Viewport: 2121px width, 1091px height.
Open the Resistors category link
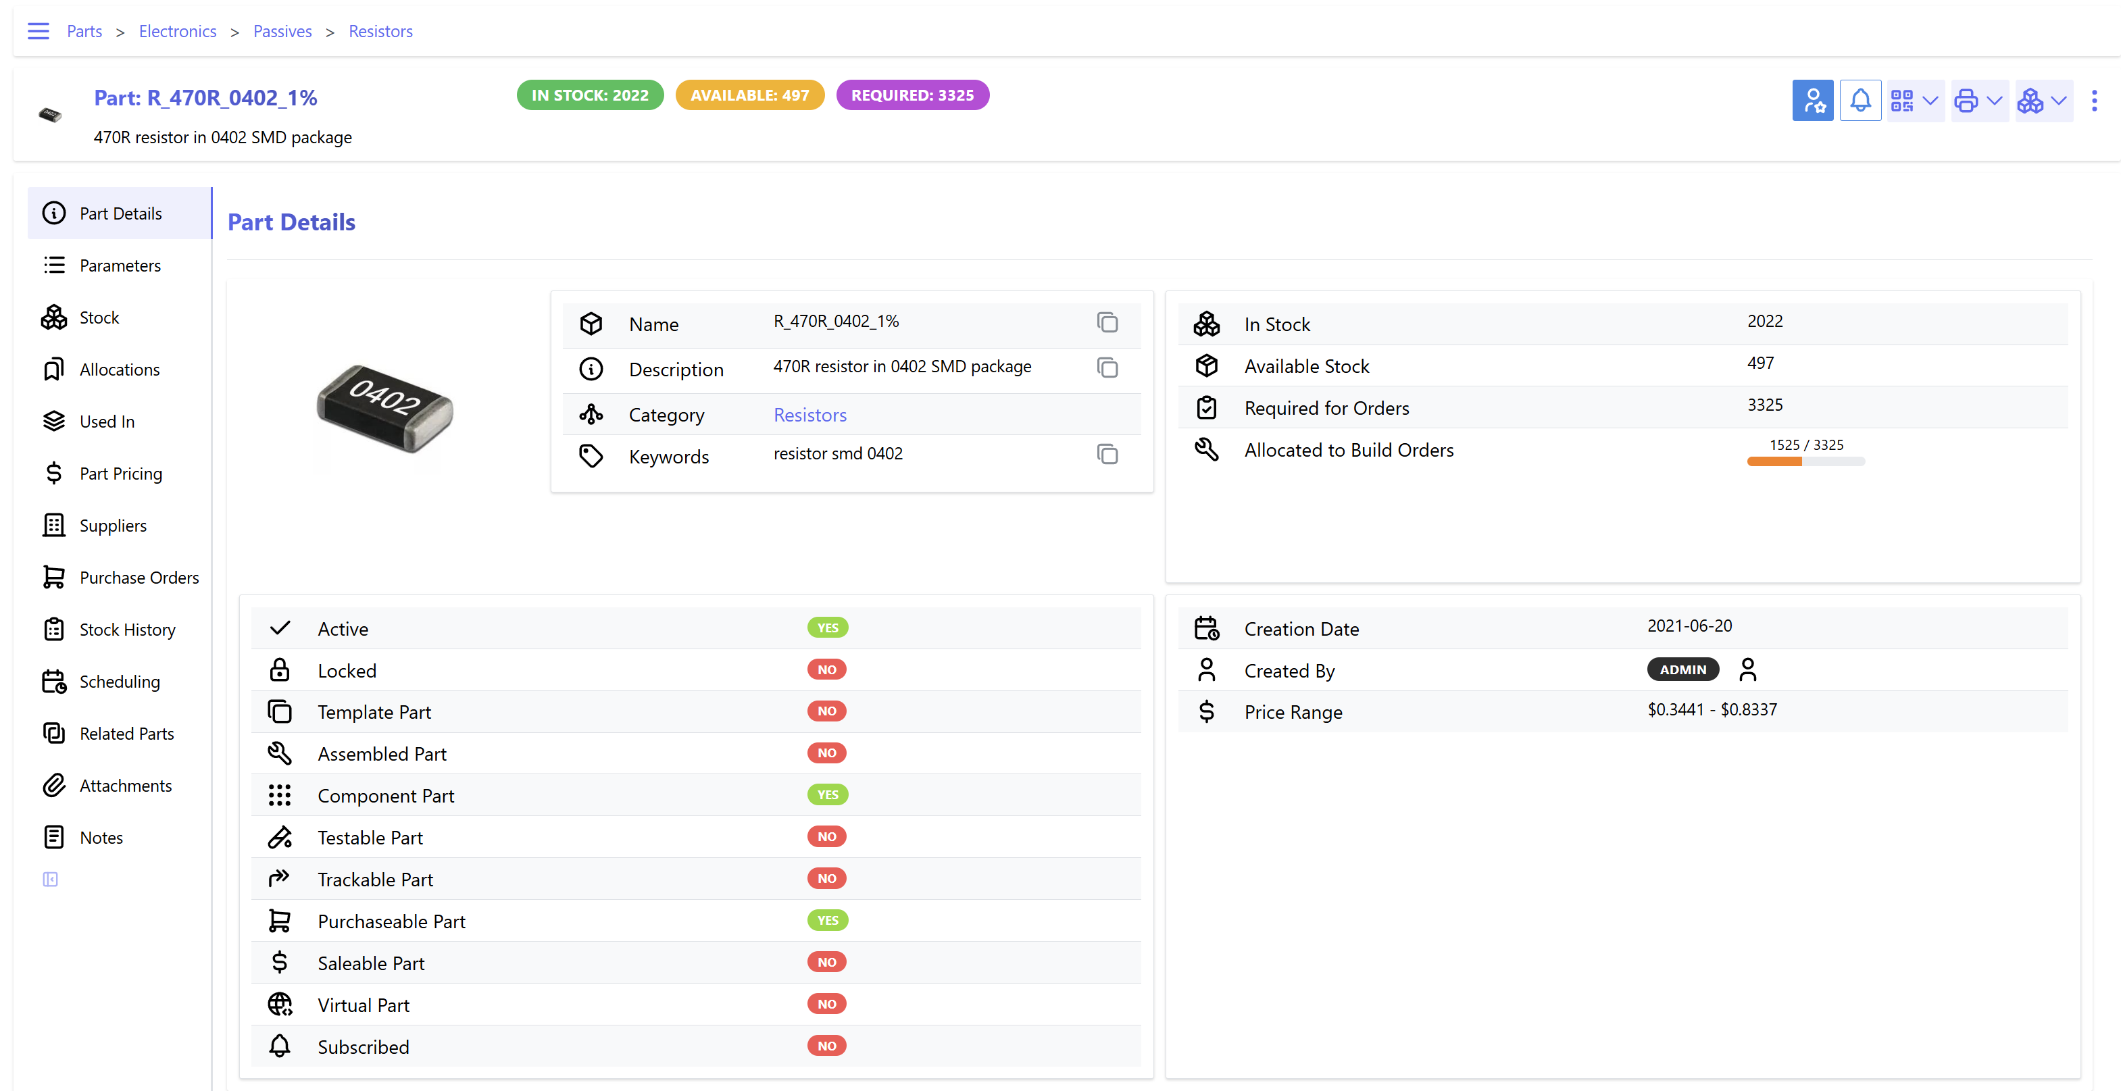click(x=809, y=415)
